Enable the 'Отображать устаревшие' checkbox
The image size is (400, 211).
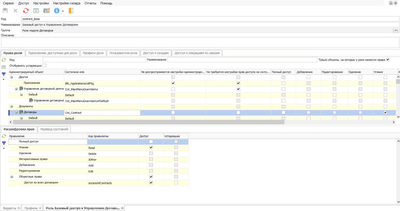[x=44, y=66]
